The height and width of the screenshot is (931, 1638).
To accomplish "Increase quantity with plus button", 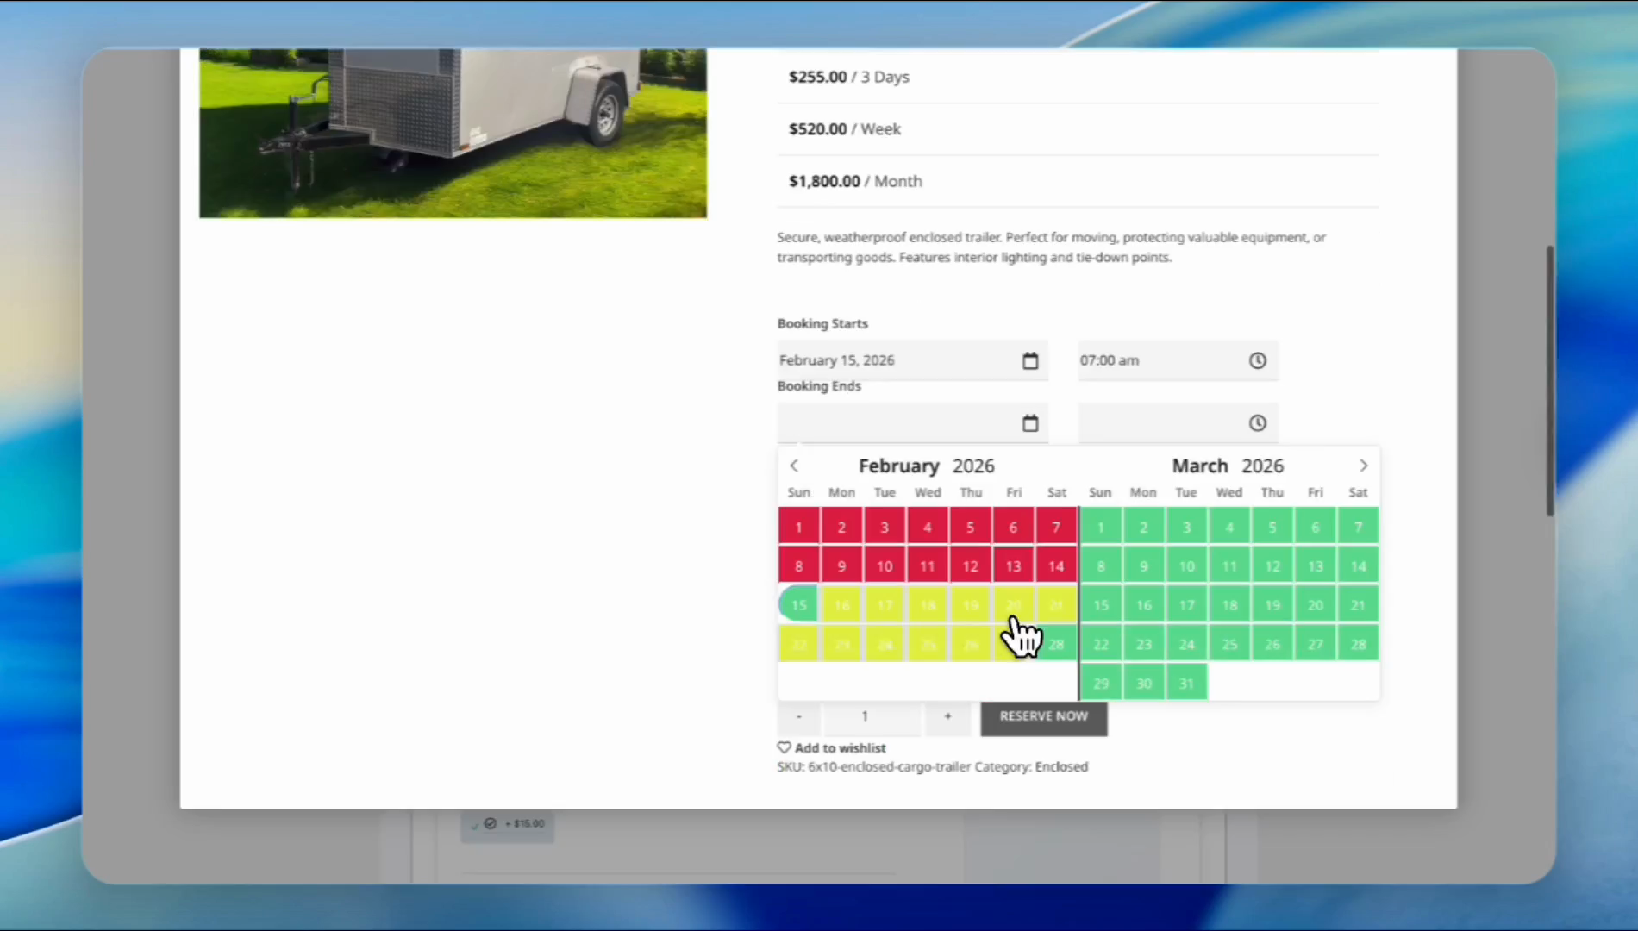I will [947, 716].
